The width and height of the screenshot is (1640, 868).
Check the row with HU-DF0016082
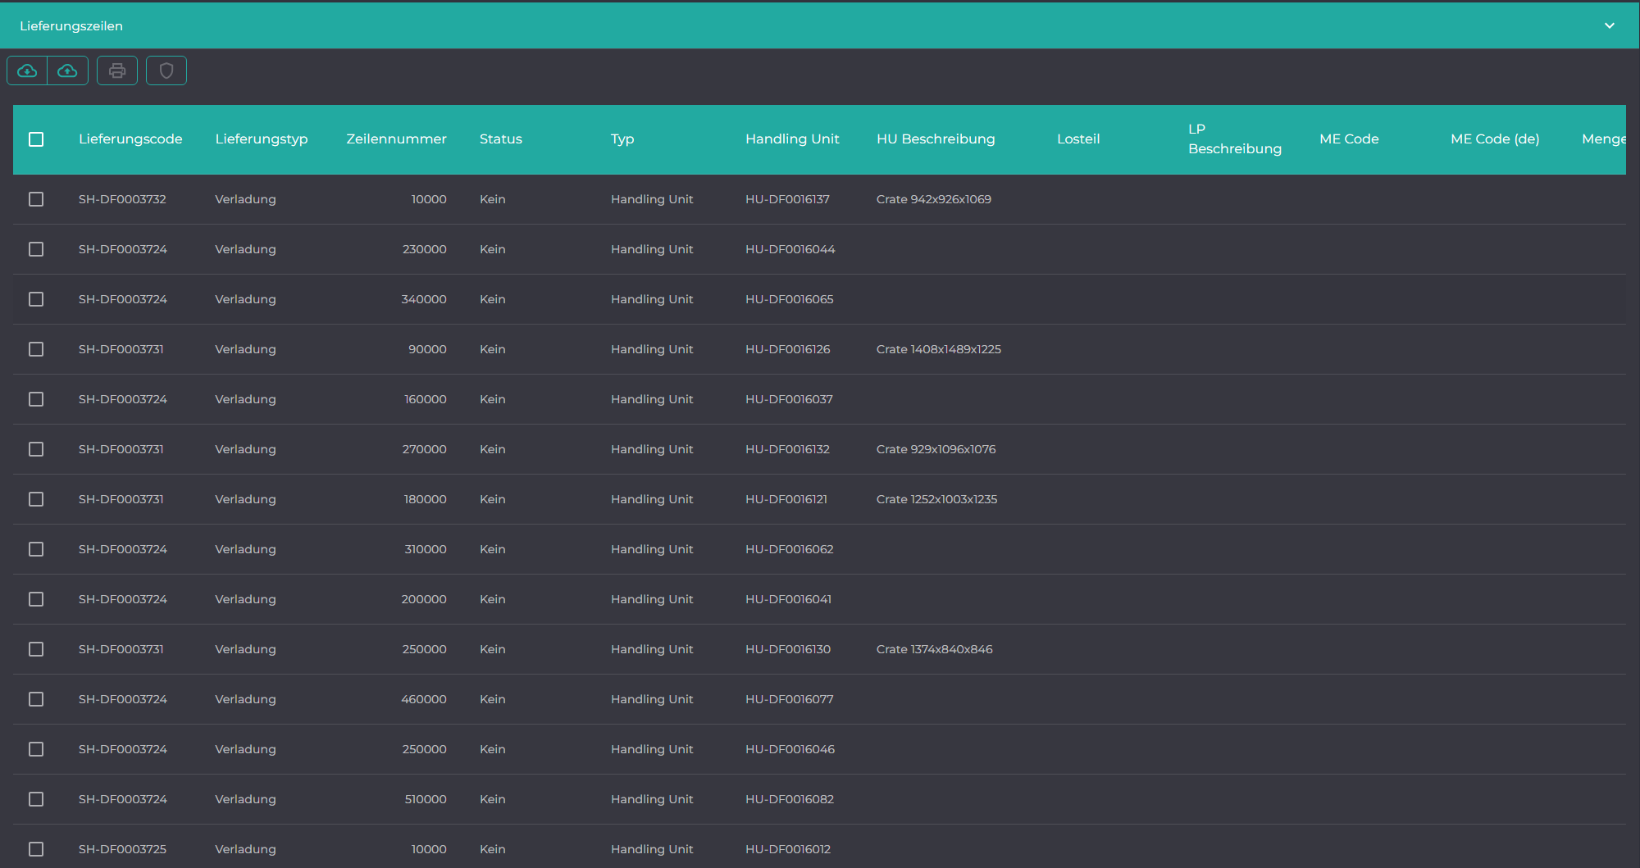tap(36, 799)
